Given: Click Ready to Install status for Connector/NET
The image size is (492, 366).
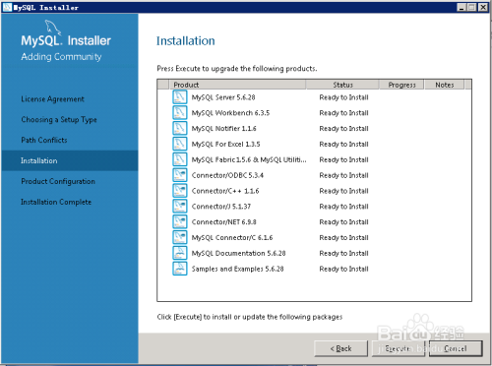Looking at the screenshot, I should [x=343, y=222].
